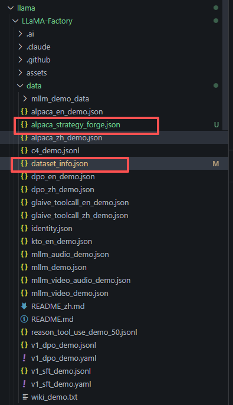The width and height of the screenshot is (233, 405).
Task: Click JSON icon of dpo_en_demo.json
Action: coord(24,177)
